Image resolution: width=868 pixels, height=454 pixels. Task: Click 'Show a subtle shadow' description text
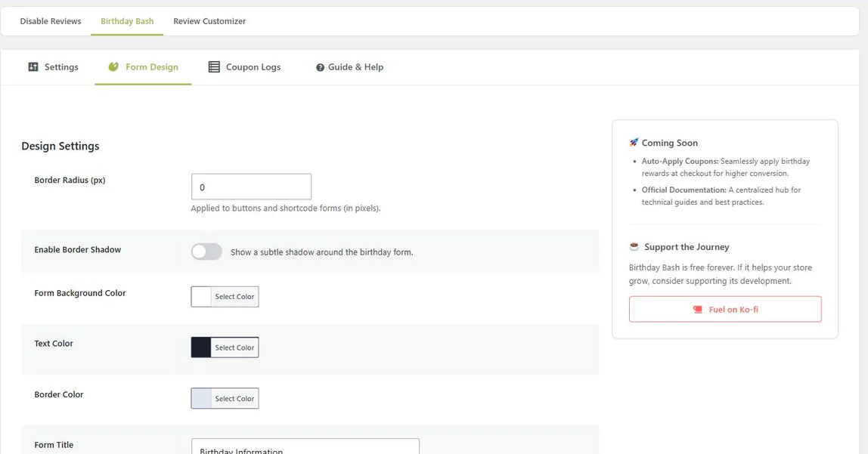pyautogui.click(x=321, y=252)
